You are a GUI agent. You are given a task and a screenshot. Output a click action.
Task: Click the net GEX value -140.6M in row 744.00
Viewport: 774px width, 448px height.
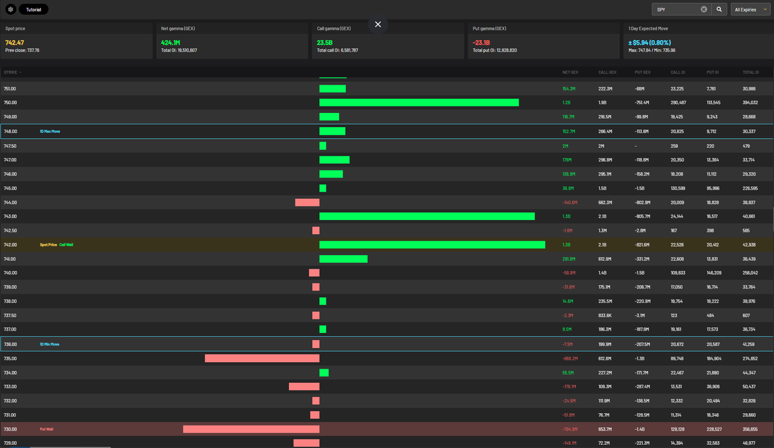tap(570, 202)
